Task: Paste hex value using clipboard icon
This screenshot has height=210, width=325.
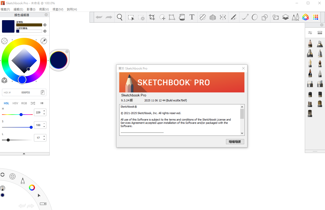Action: 43,92
